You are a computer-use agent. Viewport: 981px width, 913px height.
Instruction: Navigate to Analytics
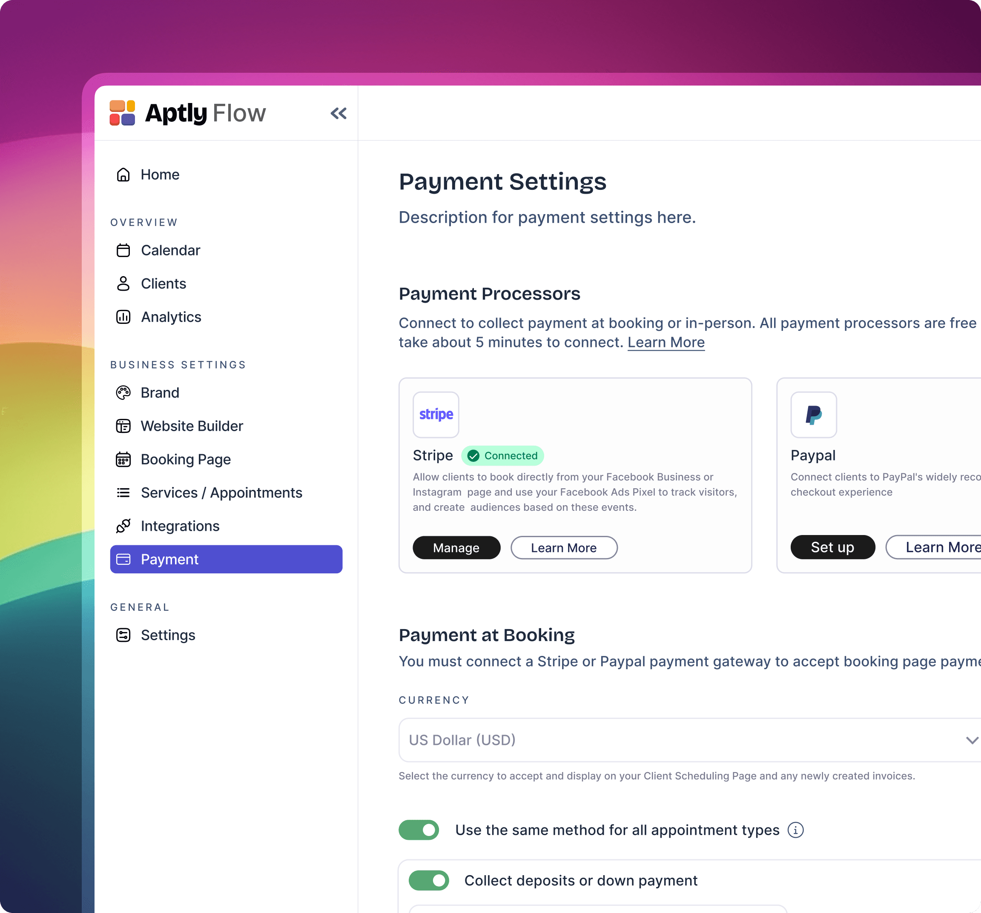[226, 317]
